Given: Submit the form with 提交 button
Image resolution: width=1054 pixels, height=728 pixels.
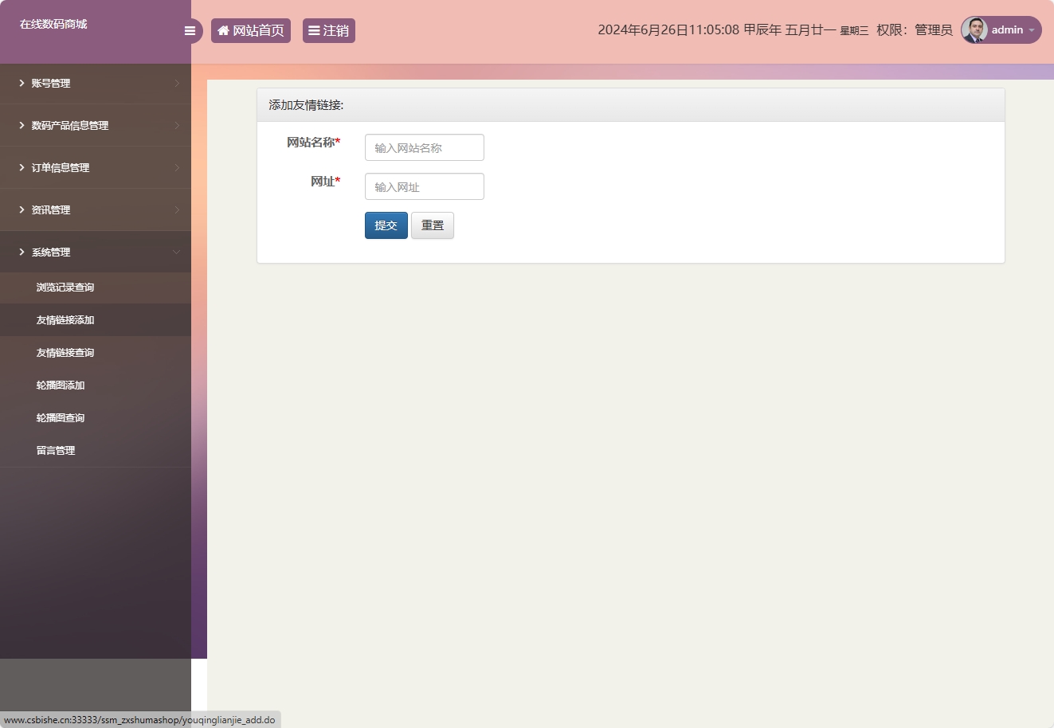Looking at the screenshot, I should (x=386, y=225).
